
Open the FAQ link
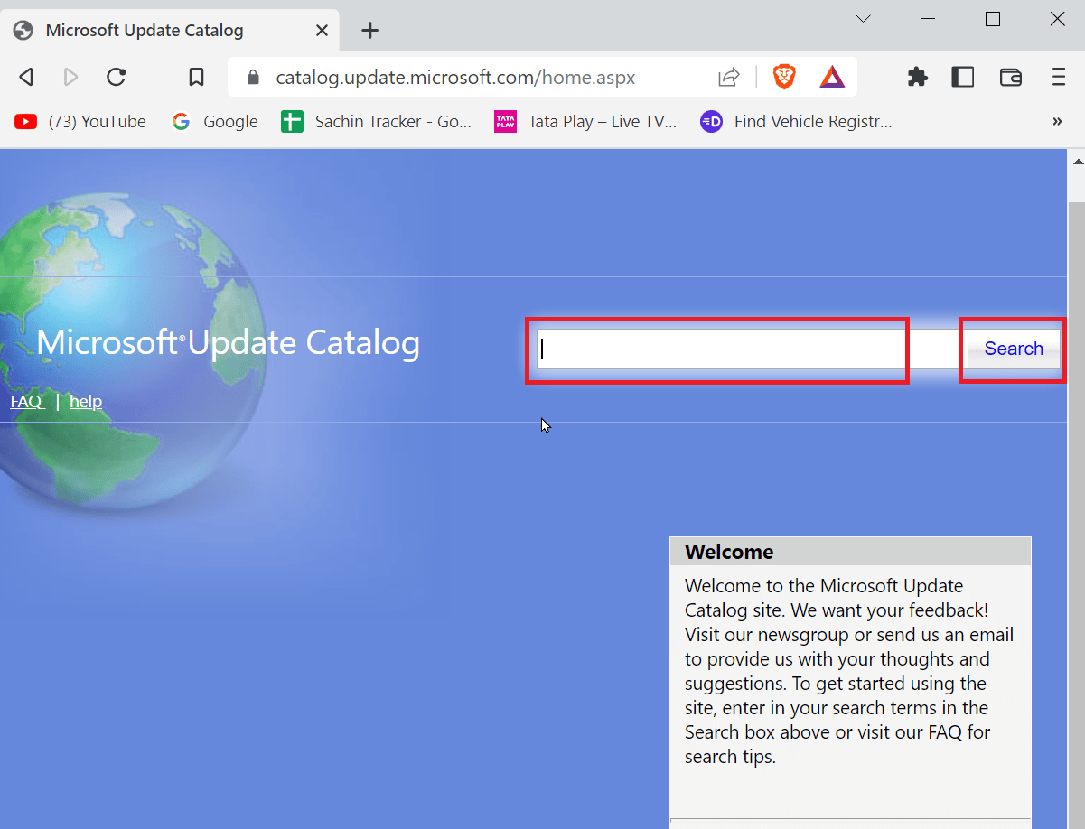click(27, 402)
